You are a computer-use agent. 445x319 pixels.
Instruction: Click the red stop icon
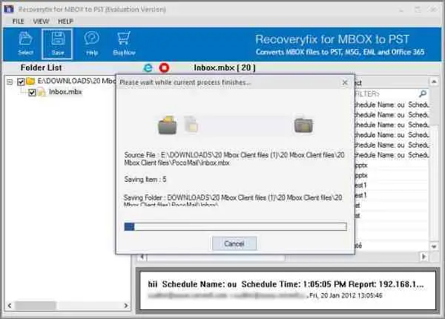[x=164, y=68]
